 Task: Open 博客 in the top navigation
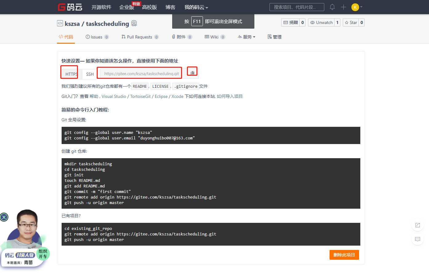170,7
